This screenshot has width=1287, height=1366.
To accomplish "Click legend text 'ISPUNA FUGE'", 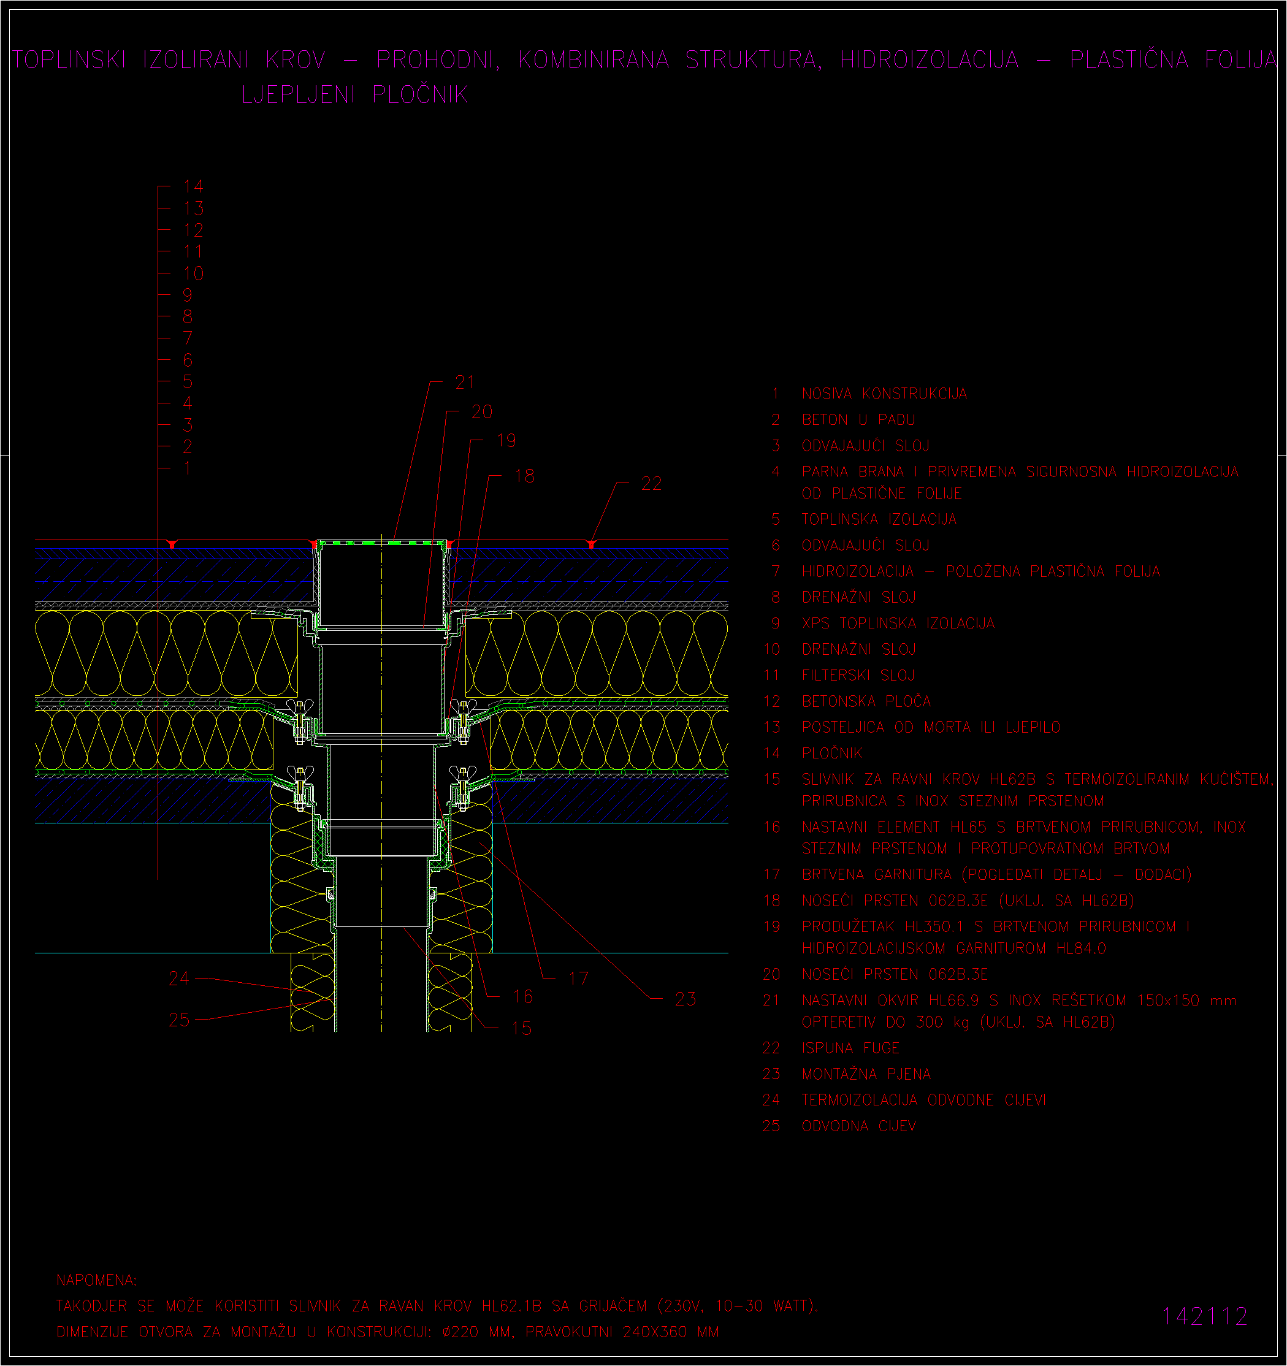I will pyautogui.click(x=850, y=1048).
